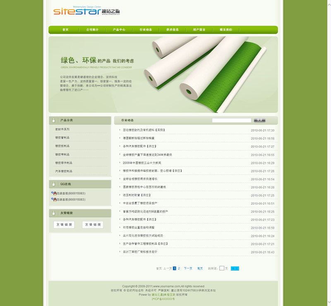
Task: Go to 联系我们 in the navigation bar
Action: tap(226, 30)
